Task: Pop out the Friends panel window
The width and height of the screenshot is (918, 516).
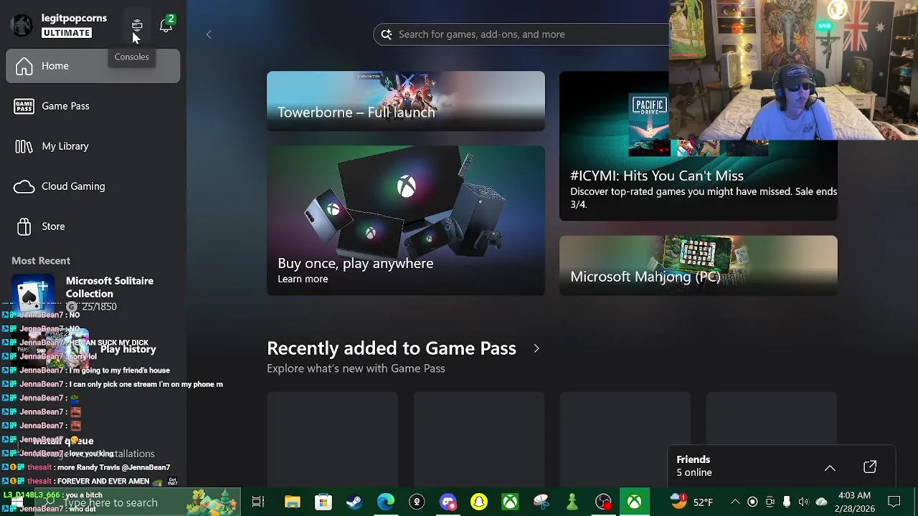Action: [870, 467]
